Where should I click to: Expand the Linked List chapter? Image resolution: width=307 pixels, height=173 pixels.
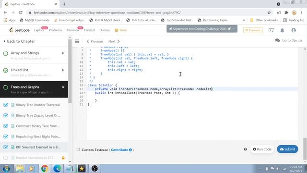coord(63,70)
